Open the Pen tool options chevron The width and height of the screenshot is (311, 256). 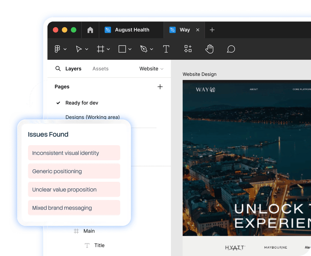click(152, 49)
